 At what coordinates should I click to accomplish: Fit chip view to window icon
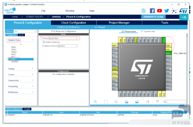click(x=106, y=102)
